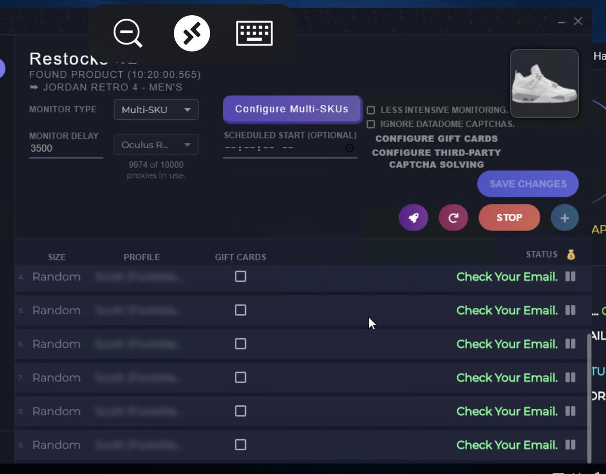Click the STATUS column header

pyautogui.click(x=541, y=254)
